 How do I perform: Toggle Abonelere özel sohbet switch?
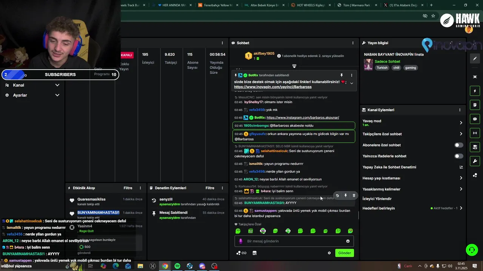(458, 145)
